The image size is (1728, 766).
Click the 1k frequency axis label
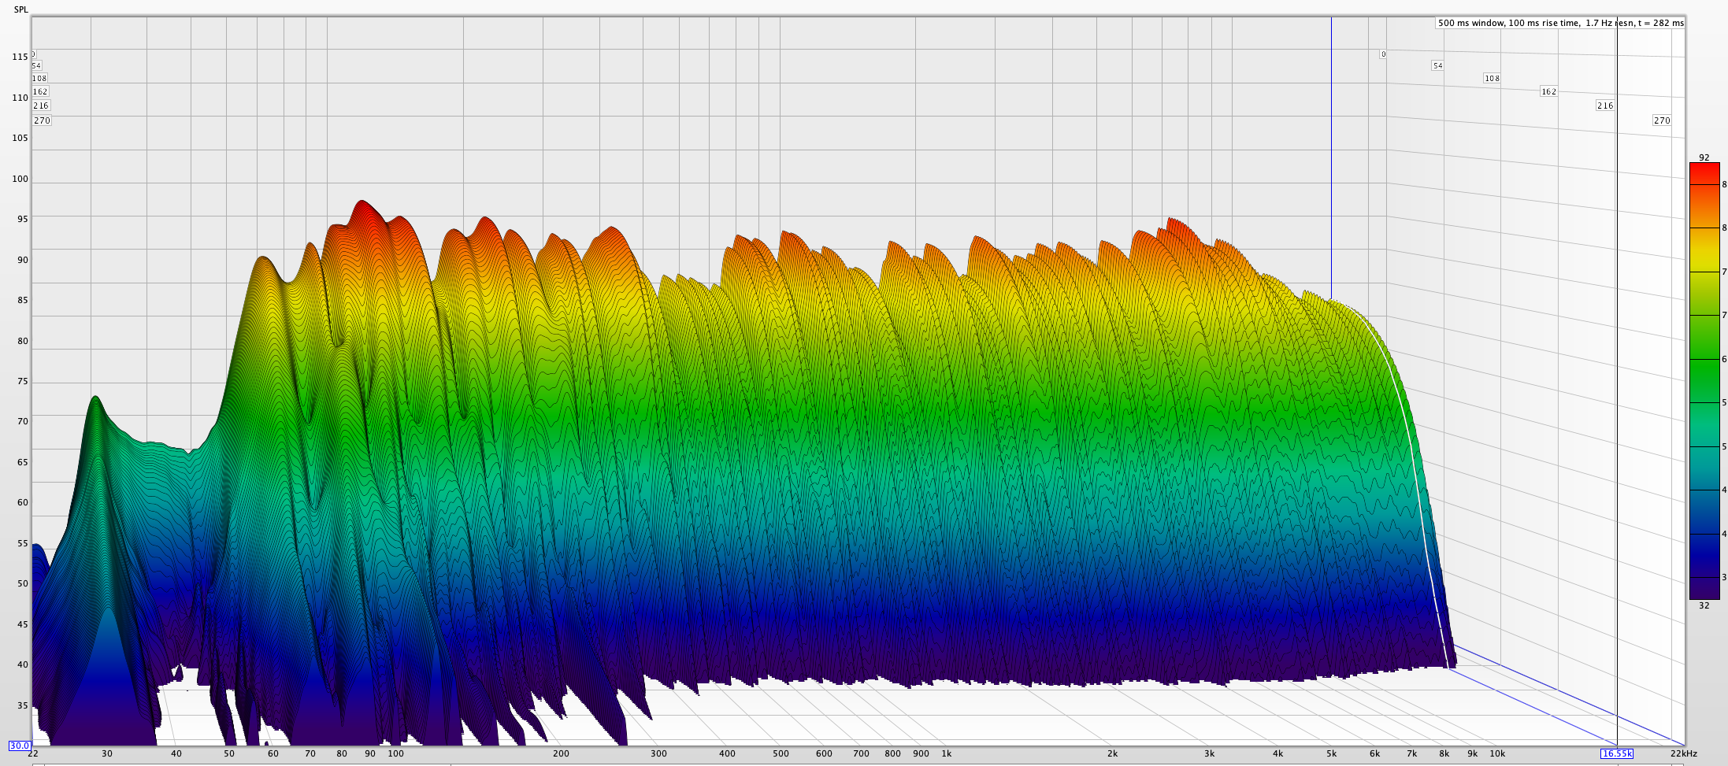[946, 753]
